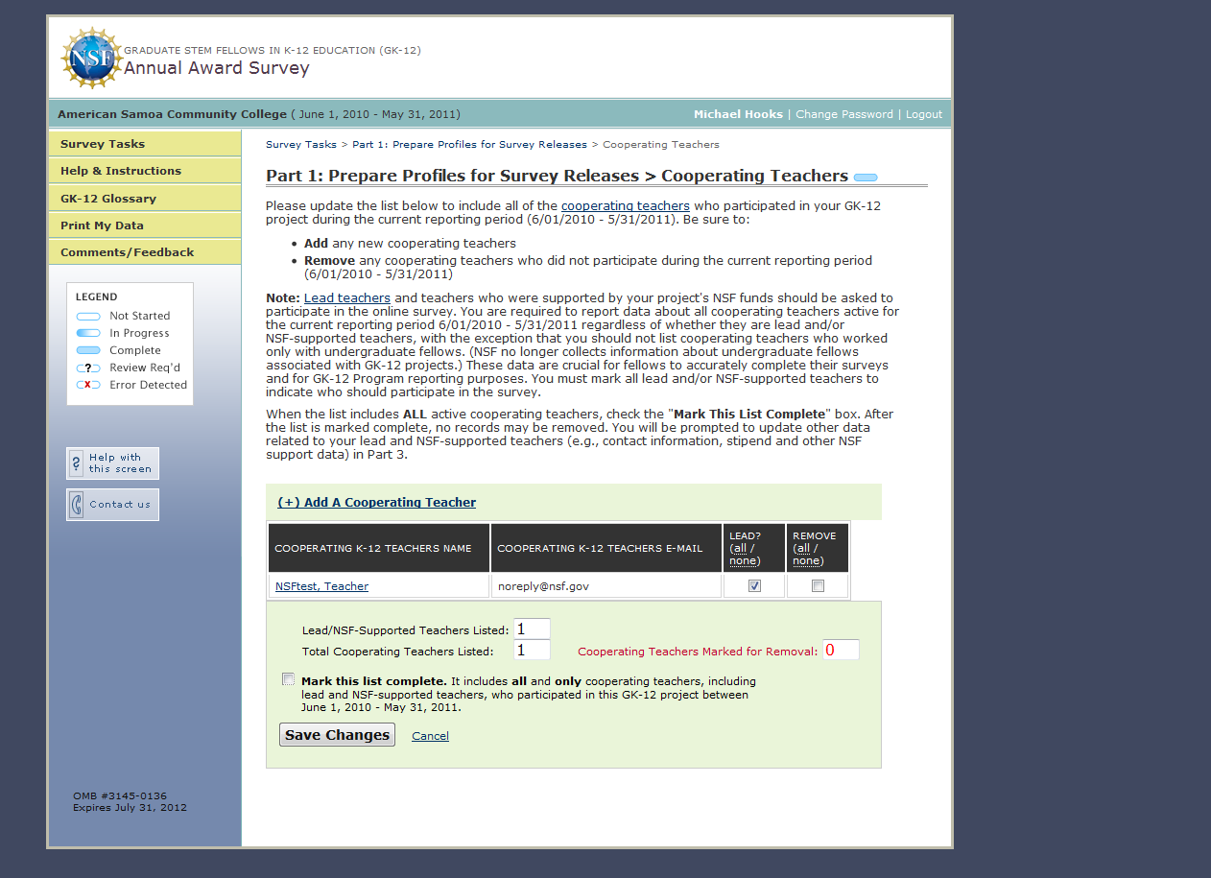Click Save Changes button

pyautogui.click(x=337, y=735)
